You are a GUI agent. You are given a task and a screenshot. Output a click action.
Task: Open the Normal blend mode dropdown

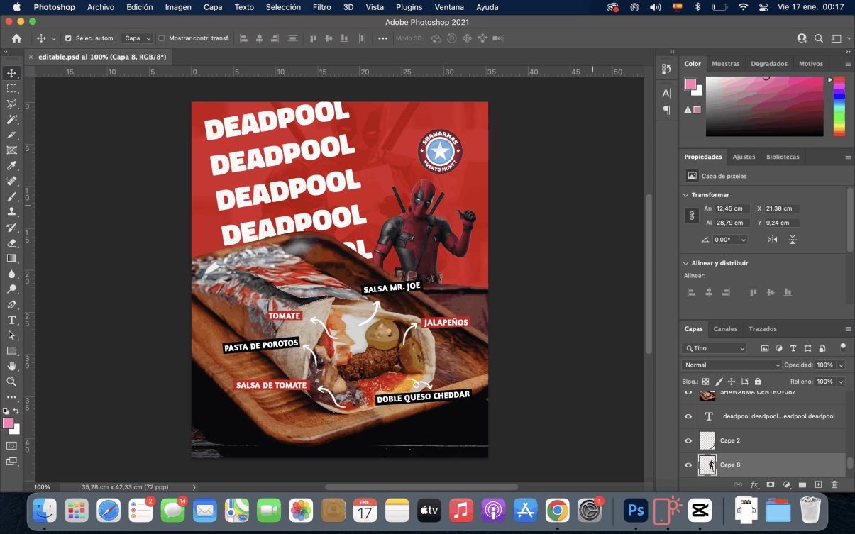[x=731, y=365]
